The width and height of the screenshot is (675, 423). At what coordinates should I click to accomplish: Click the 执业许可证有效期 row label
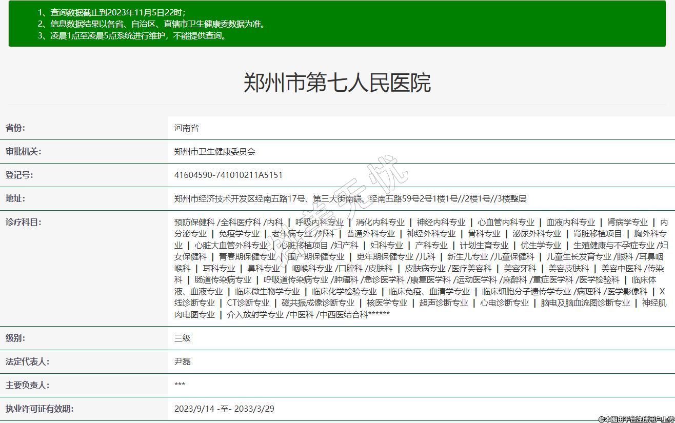coord(39,409)
